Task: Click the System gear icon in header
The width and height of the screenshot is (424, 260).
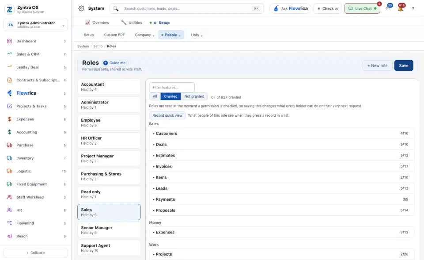Action: 81,8
